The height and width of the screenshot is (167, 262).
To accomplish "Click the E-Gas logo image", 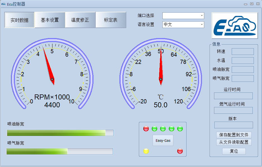I will point(235,26).
